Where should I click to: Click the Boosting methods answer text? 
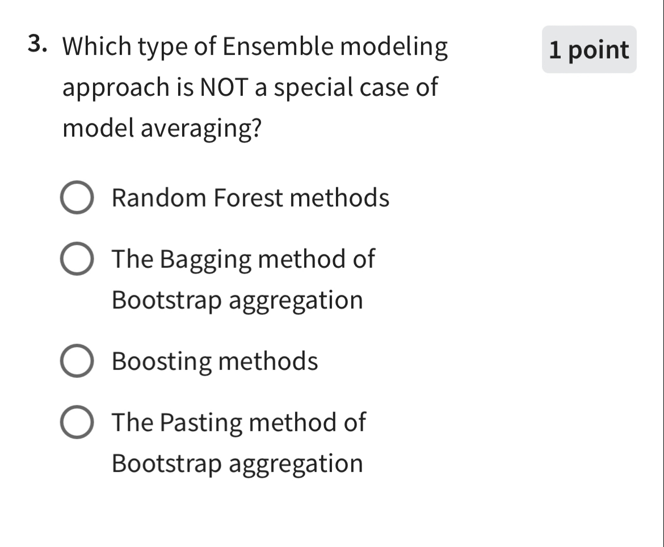pos(215,360)
